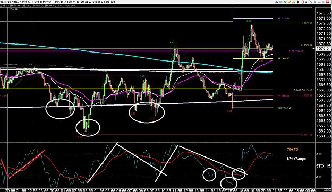Open the monitor icon with dropdown arrow
Image resolution: width=332 pixels, height=192 pixels.
pyautogui.click(x=307, y=2)
